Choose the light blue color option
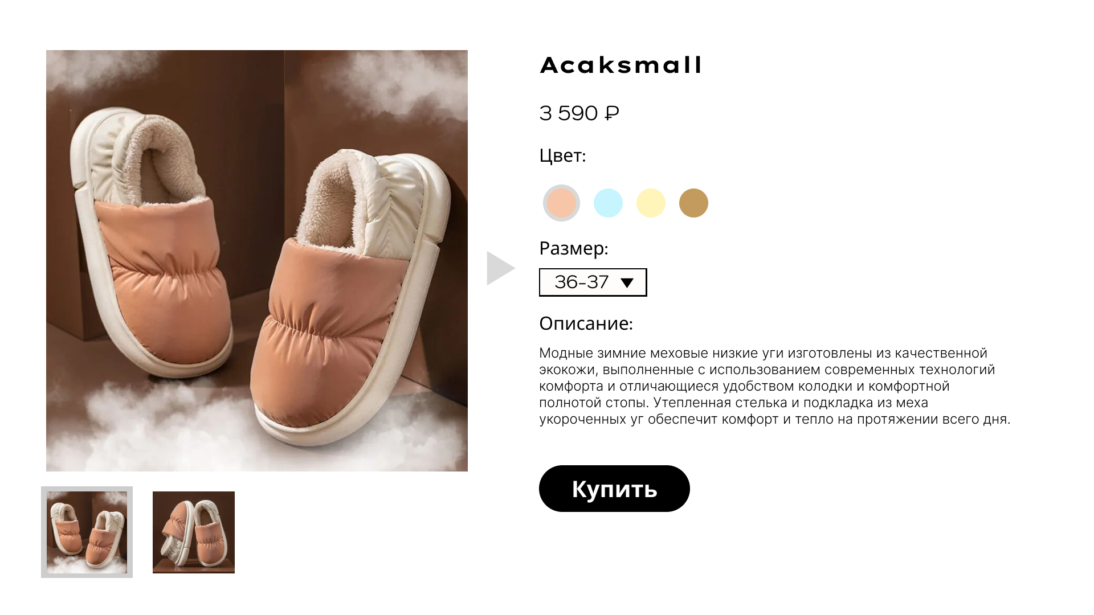1094x615 pixels. 608,203
